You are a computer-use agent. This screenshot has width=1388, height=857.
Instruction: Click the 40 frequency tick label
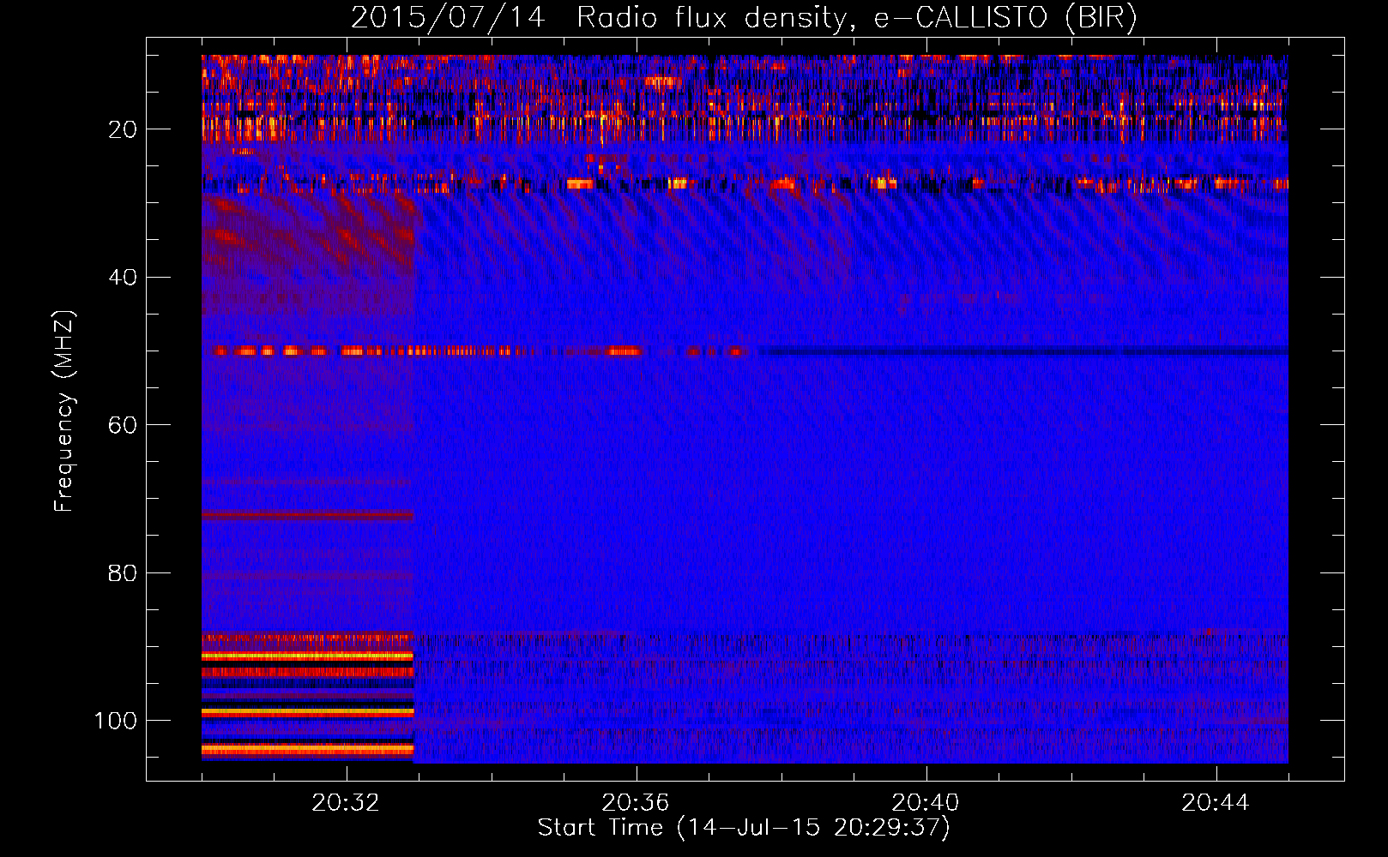tap(123, 278)
